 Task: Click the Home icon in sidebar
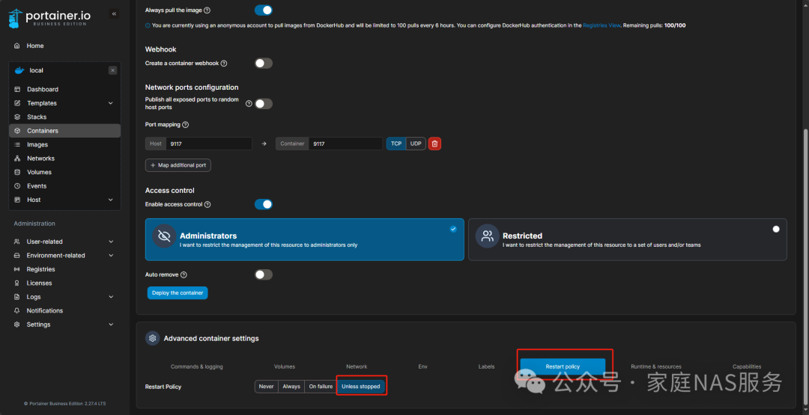[17, 46]
